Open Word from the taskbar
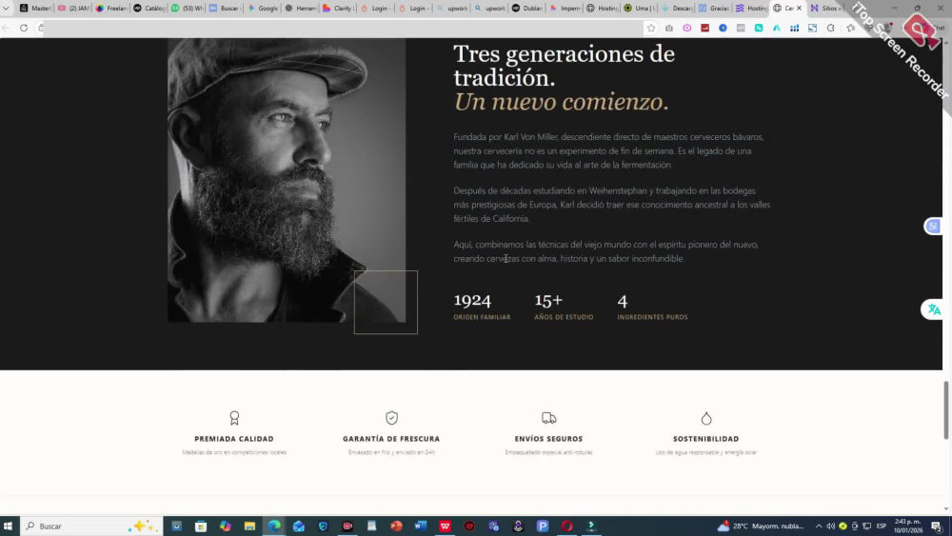The height and width of the screenshot is (536, 952). (x=421, y=526)
